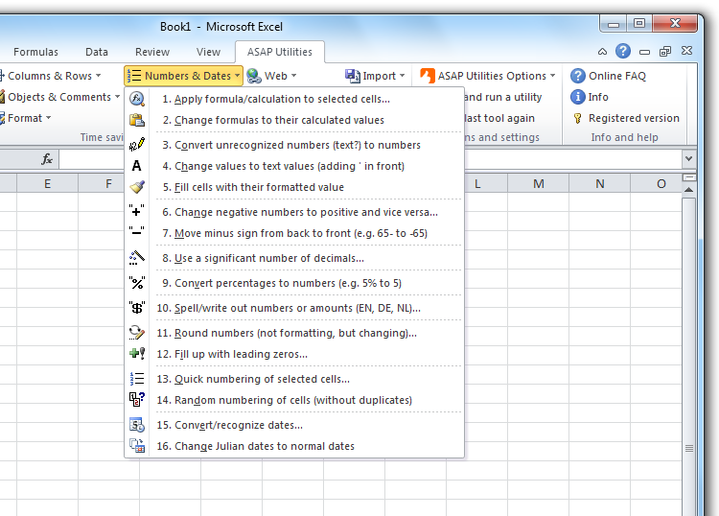Open the Review ribbon tab
Screen dimensions: 719x516
[152, 52]
